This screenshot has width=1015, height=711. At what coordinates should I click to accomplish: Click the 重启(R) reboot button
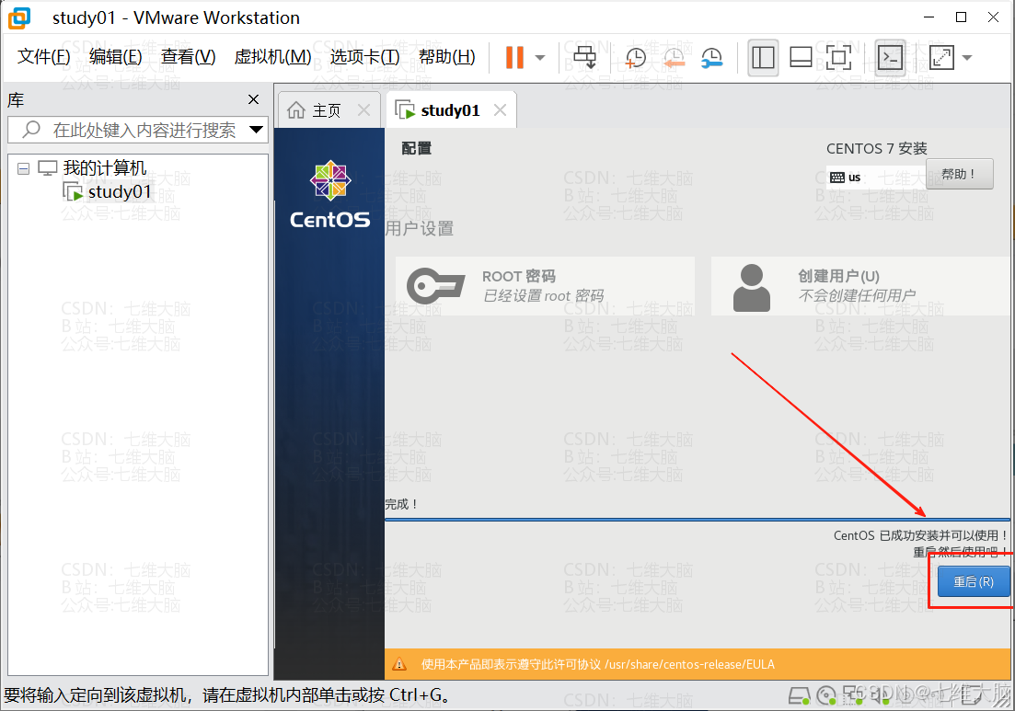click(974, 581)
